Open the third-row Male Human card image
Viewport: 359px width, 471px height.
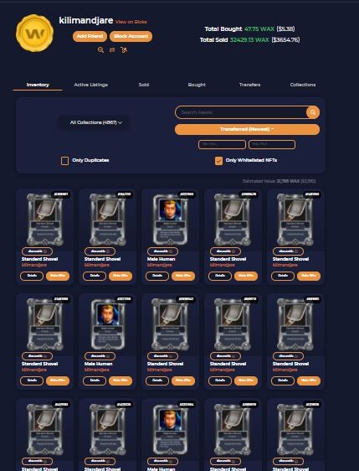(x=170, y=429)
